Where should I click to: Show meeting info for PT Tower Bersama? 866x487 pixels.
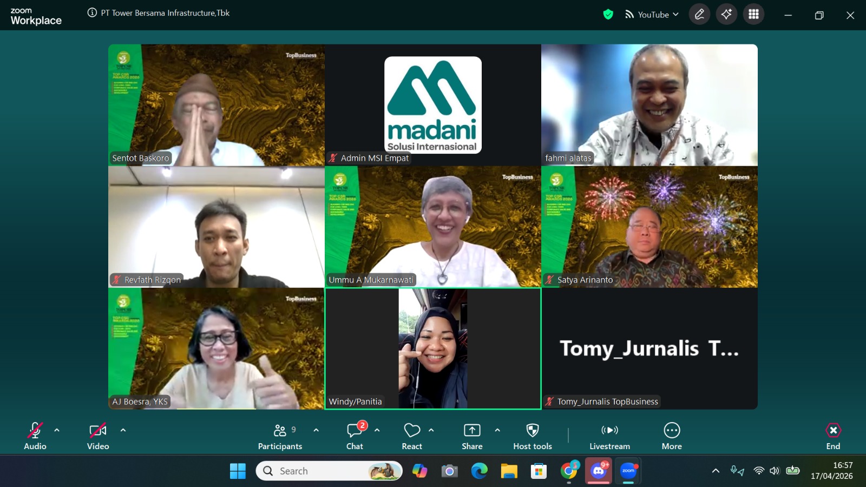[x=93, y=12]
